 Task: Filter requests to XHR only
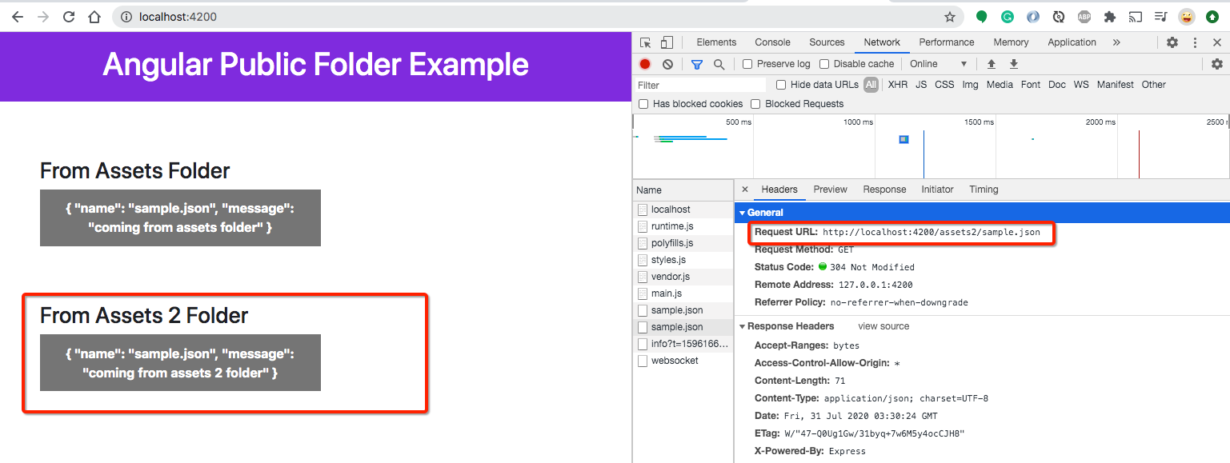point(897,84)
